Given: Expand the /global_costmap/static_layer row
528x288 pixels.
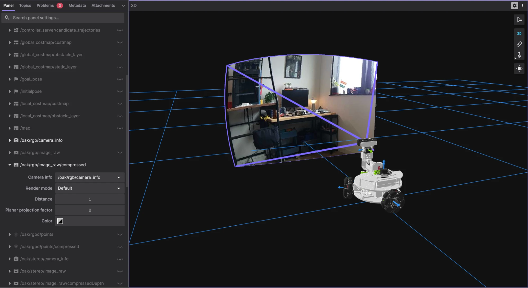Looking at the screenshot, I should point(10,67).
